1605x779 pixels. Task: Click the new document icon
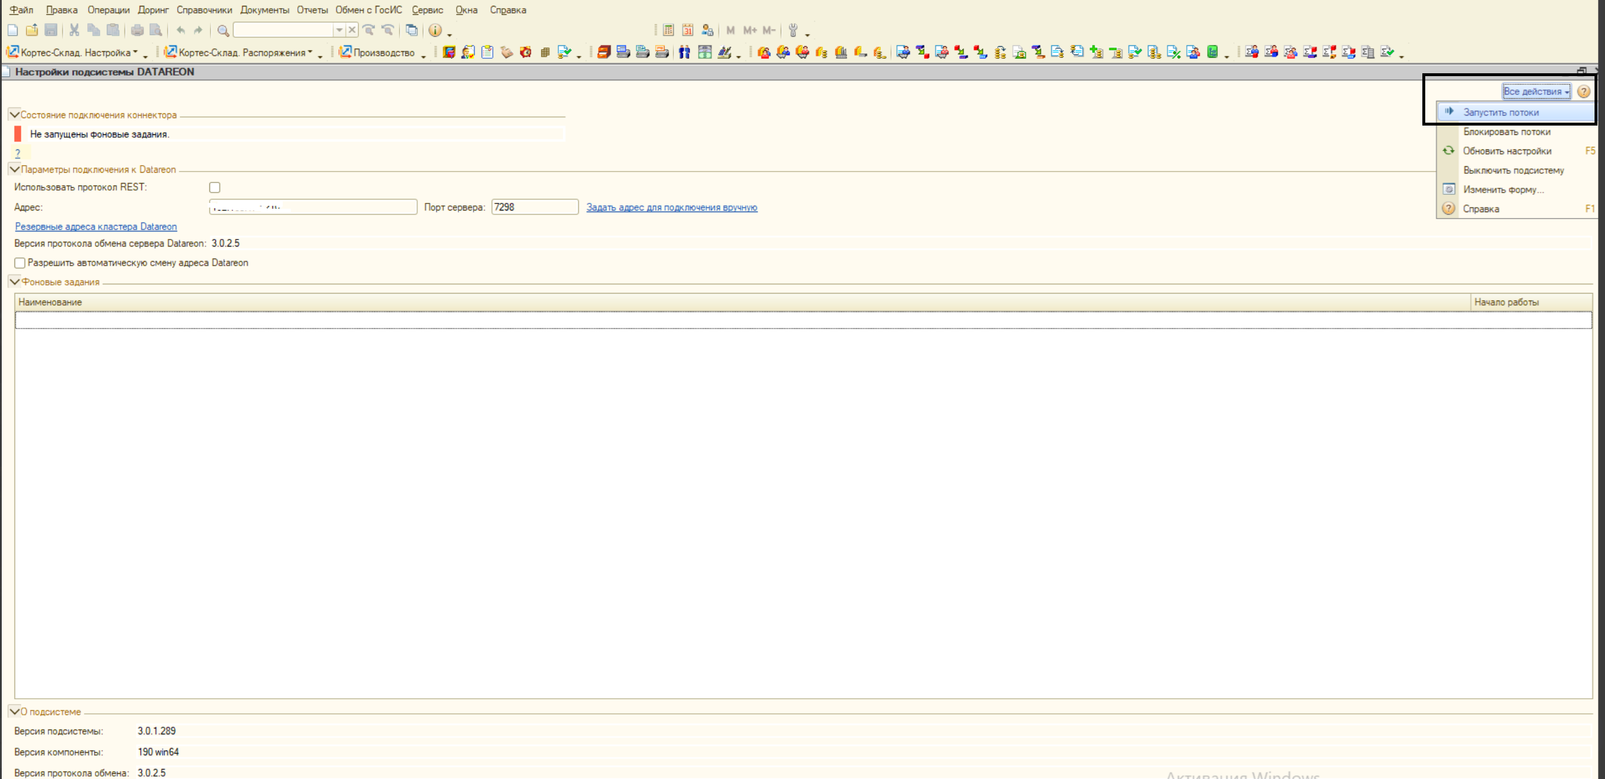point(12,30)
